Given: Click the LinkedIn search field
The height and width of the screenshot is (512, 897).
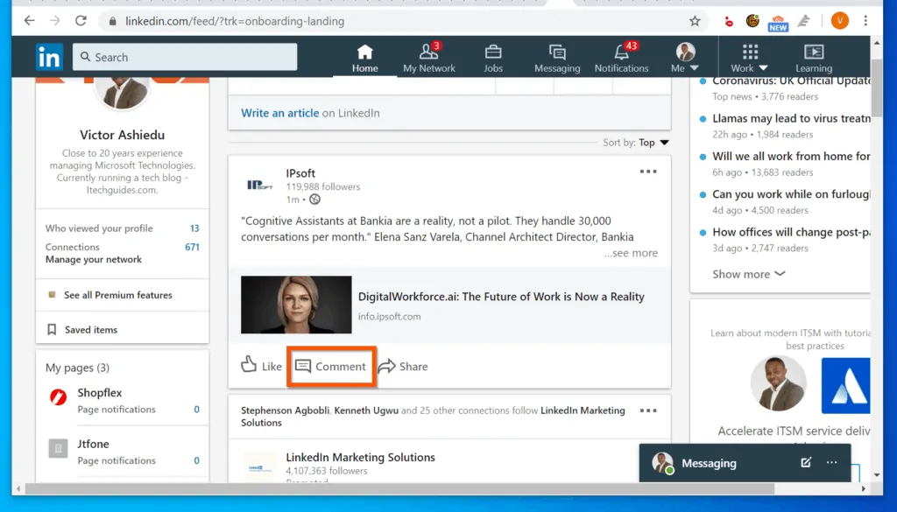Looking at the screenshot, I should [x=184, y=56].
